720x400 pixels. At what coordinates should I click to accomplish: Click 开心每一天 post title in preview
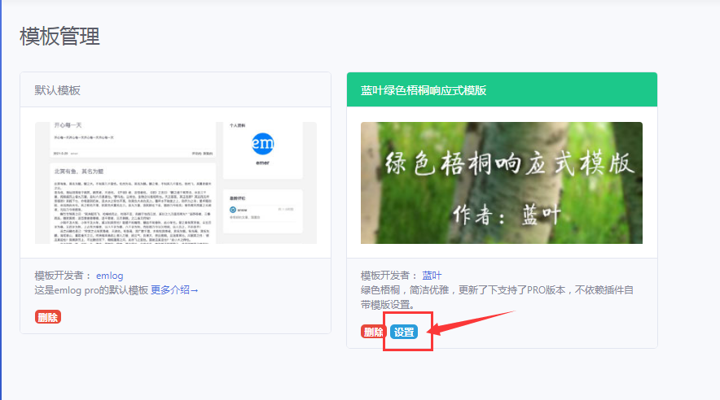pos(68,125)
